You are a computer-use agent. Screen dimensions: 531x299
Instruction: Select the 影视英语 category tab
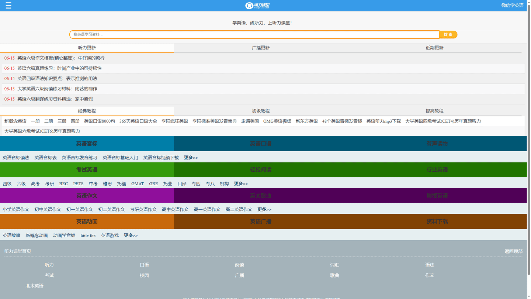(x=437, y=196)
